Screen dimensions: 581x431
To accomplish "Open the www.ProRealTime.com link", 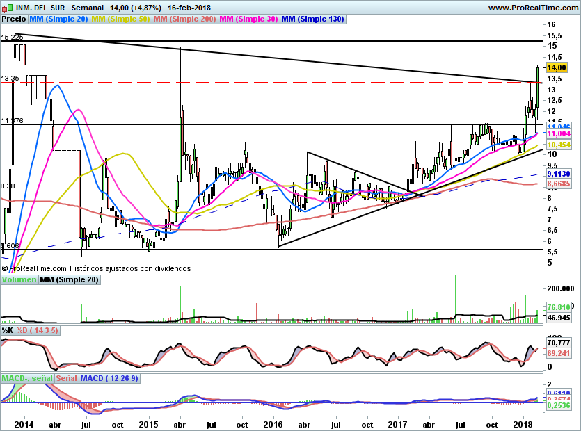I will pyautogui.click(x=531, y=8).
